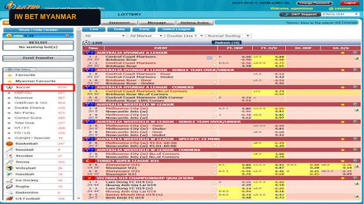Viewport: 364px width, 204px height.
Task: Click the Refresh (15) button
Action: click(x=227, y=43)
